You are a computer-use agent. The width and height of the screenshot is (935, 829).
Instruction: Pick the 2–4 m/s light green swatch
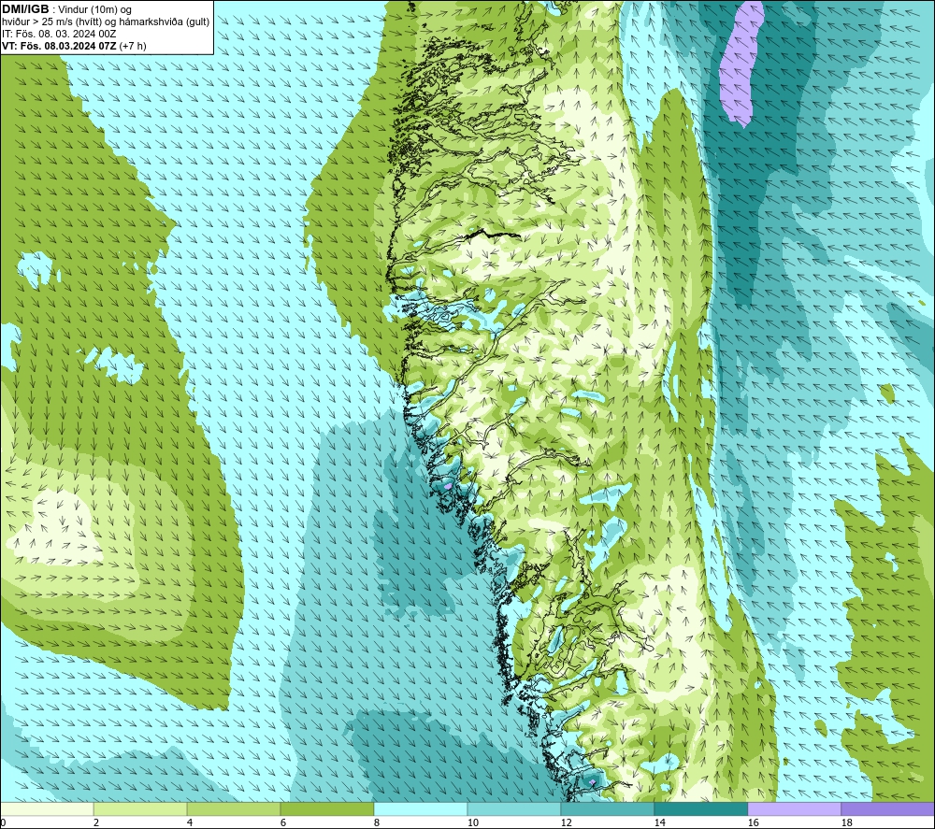click(x=140, y=808)
